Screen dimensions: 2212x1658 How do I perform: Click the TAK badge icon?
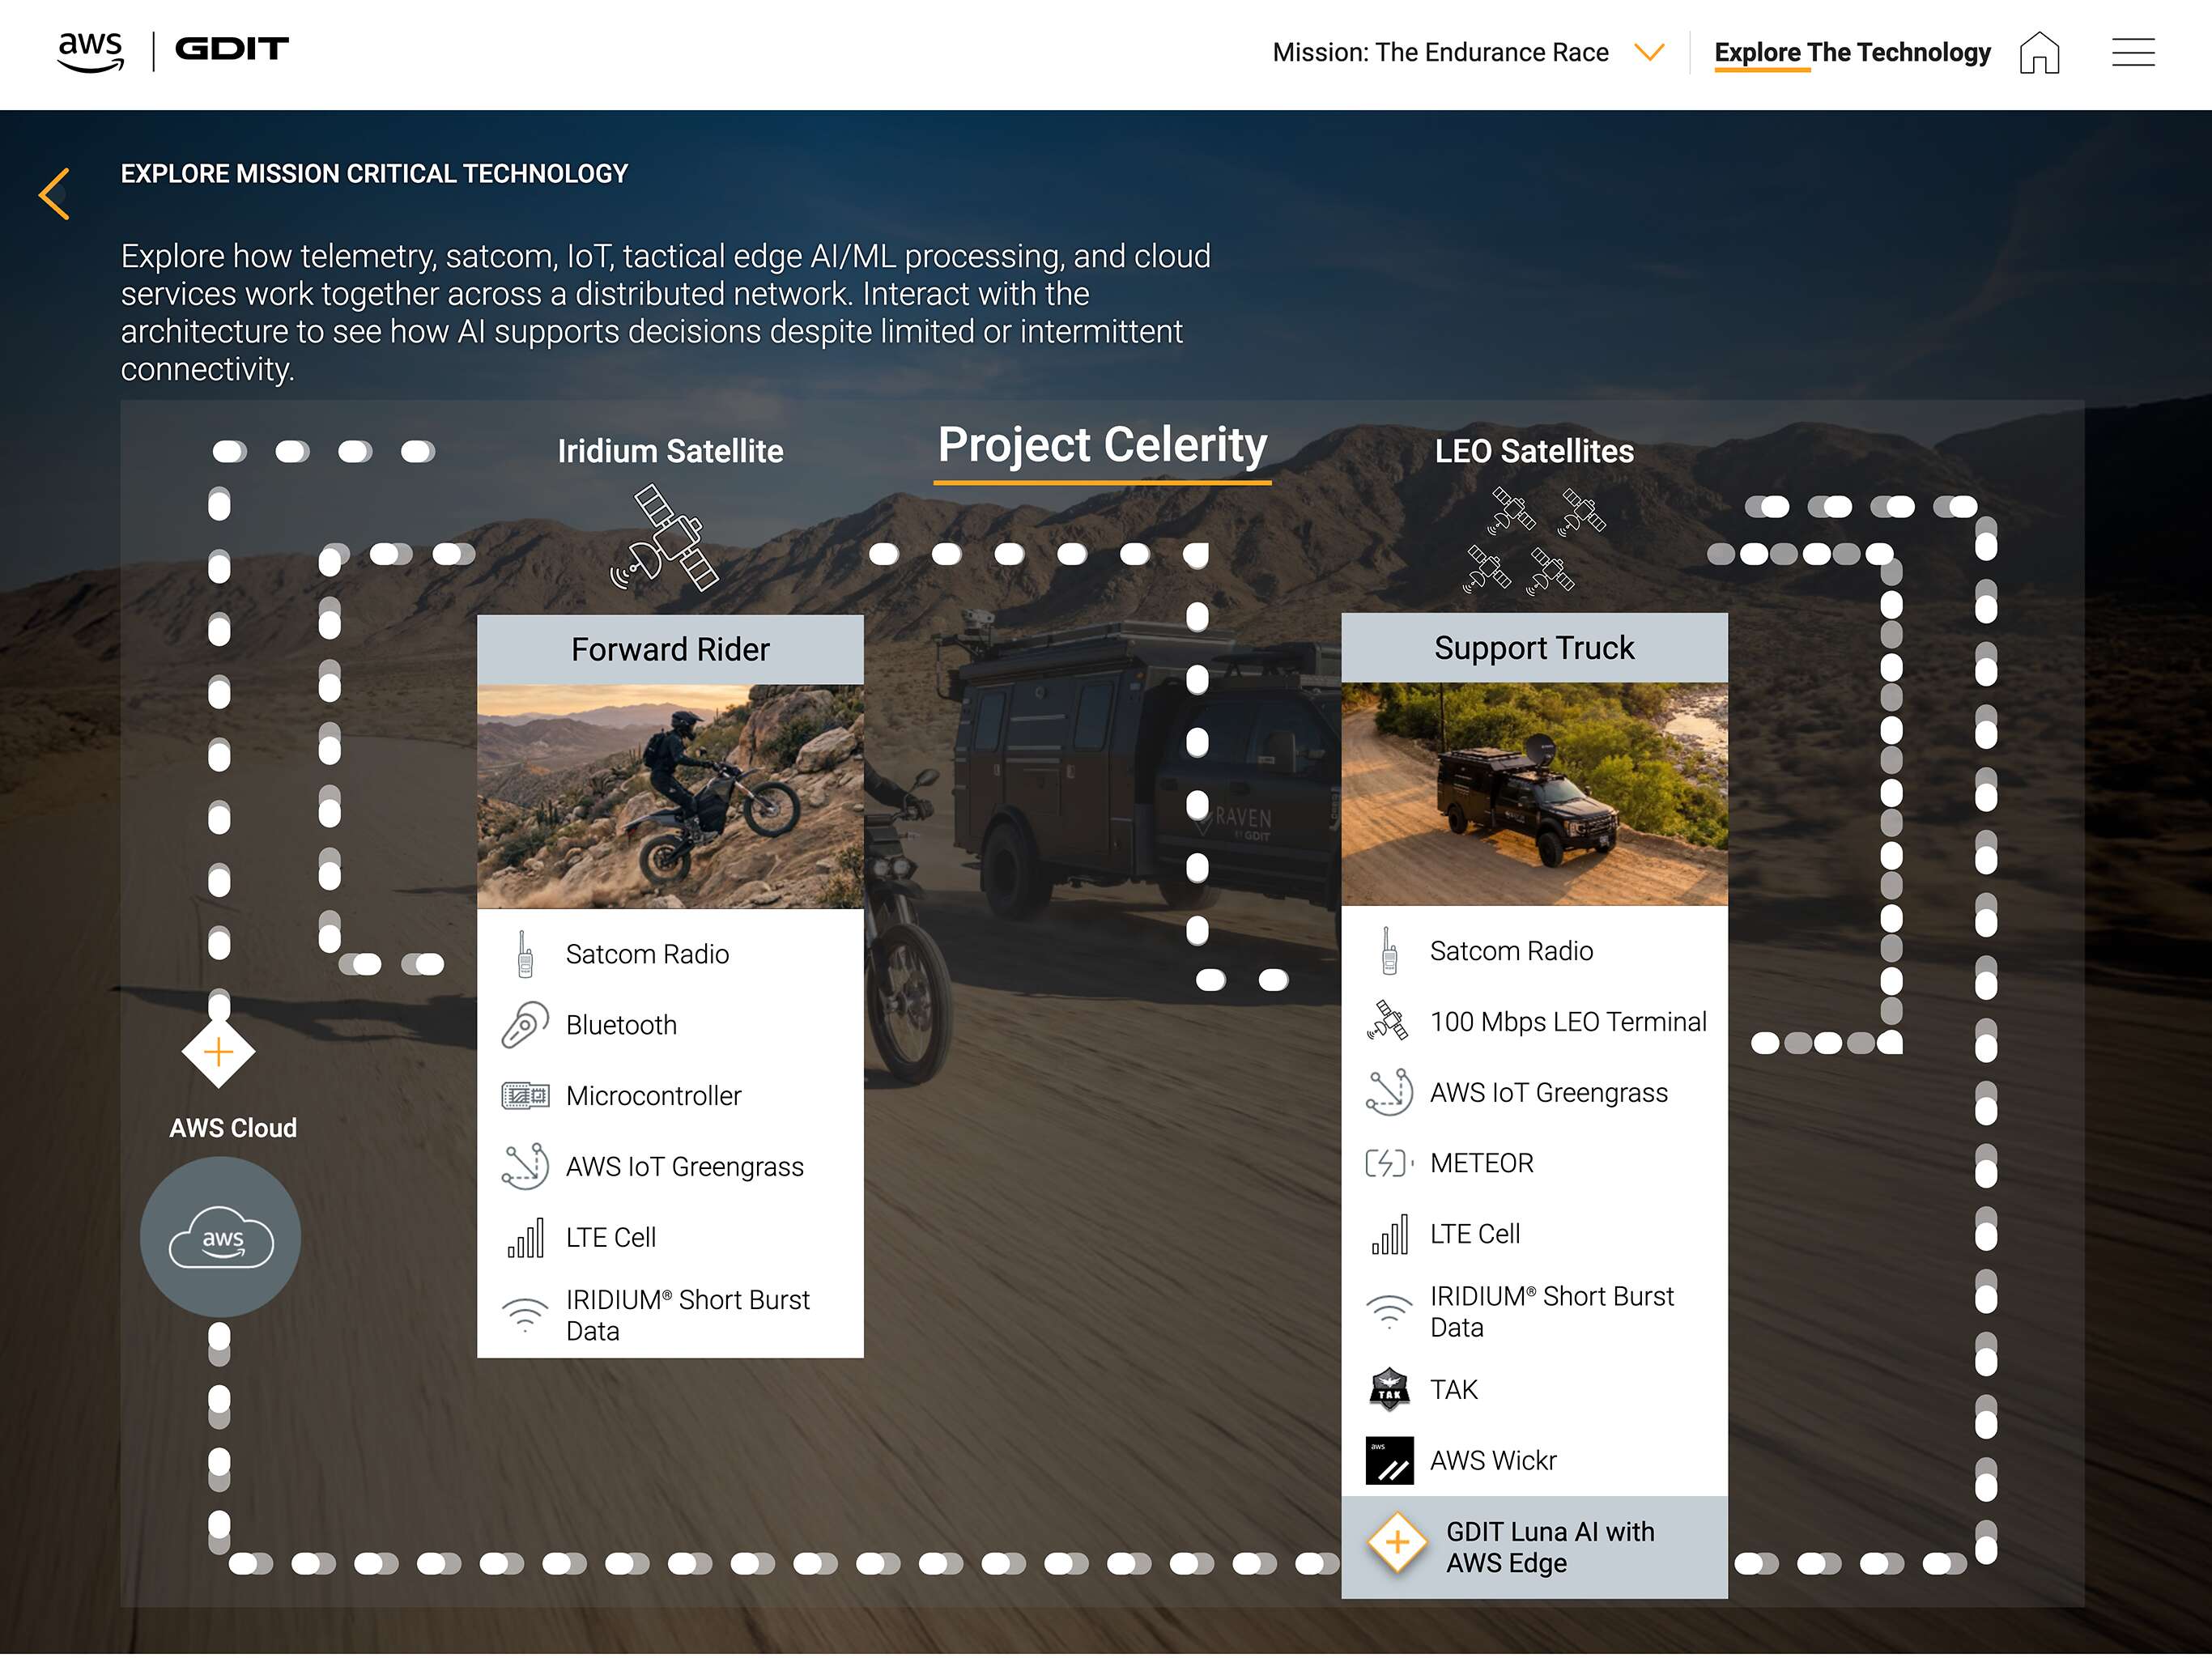(1389, 1389)
